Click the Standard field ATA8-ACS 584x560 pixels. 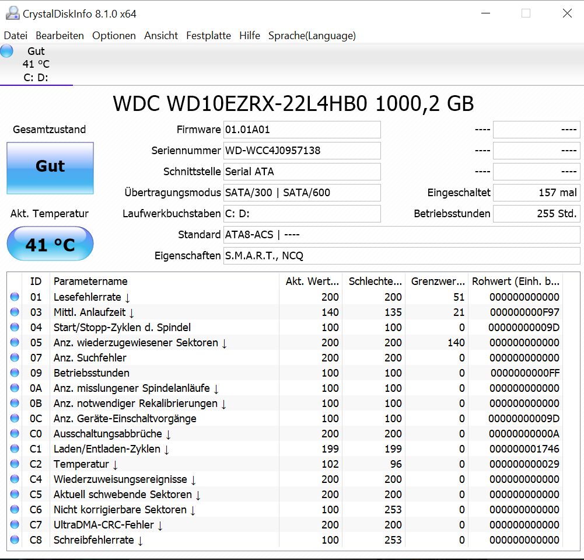tap(401, 235)
